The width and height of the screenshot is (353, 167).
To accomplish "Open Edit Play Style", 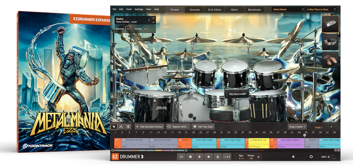I will tap(203, 127).
